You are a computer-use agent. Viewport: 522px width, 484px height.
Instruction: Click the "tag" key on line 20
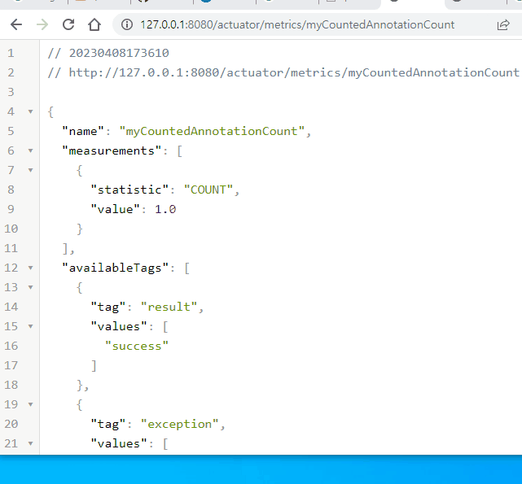click(108, 424)
